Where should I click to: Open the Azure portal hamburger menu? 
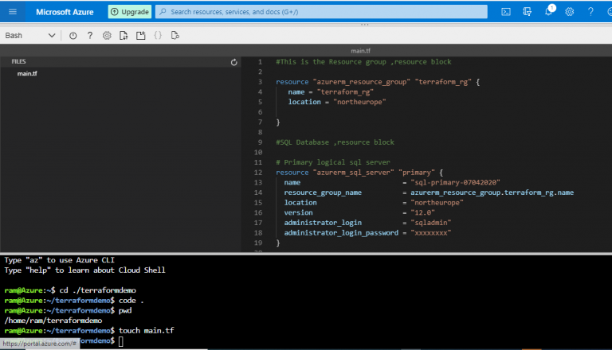coord(11,12)
